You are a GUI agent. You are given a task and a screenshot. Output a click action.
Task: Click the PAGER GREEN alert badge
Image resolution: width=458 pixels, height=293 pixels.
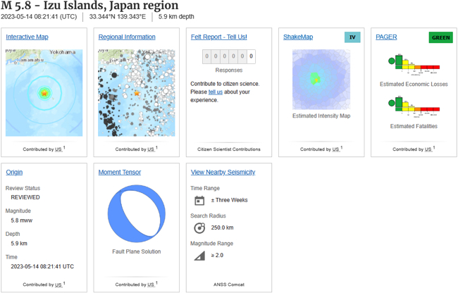[440, 37]
